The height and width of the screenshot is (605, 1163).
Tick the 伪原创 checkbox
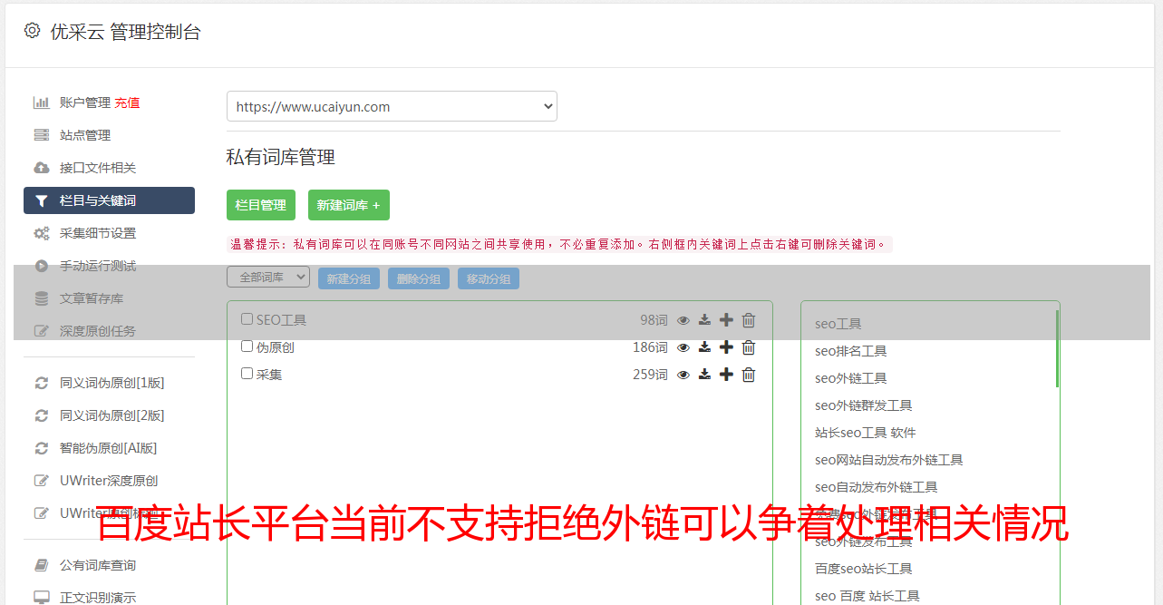pyautogui.click(x=247, y=346)
